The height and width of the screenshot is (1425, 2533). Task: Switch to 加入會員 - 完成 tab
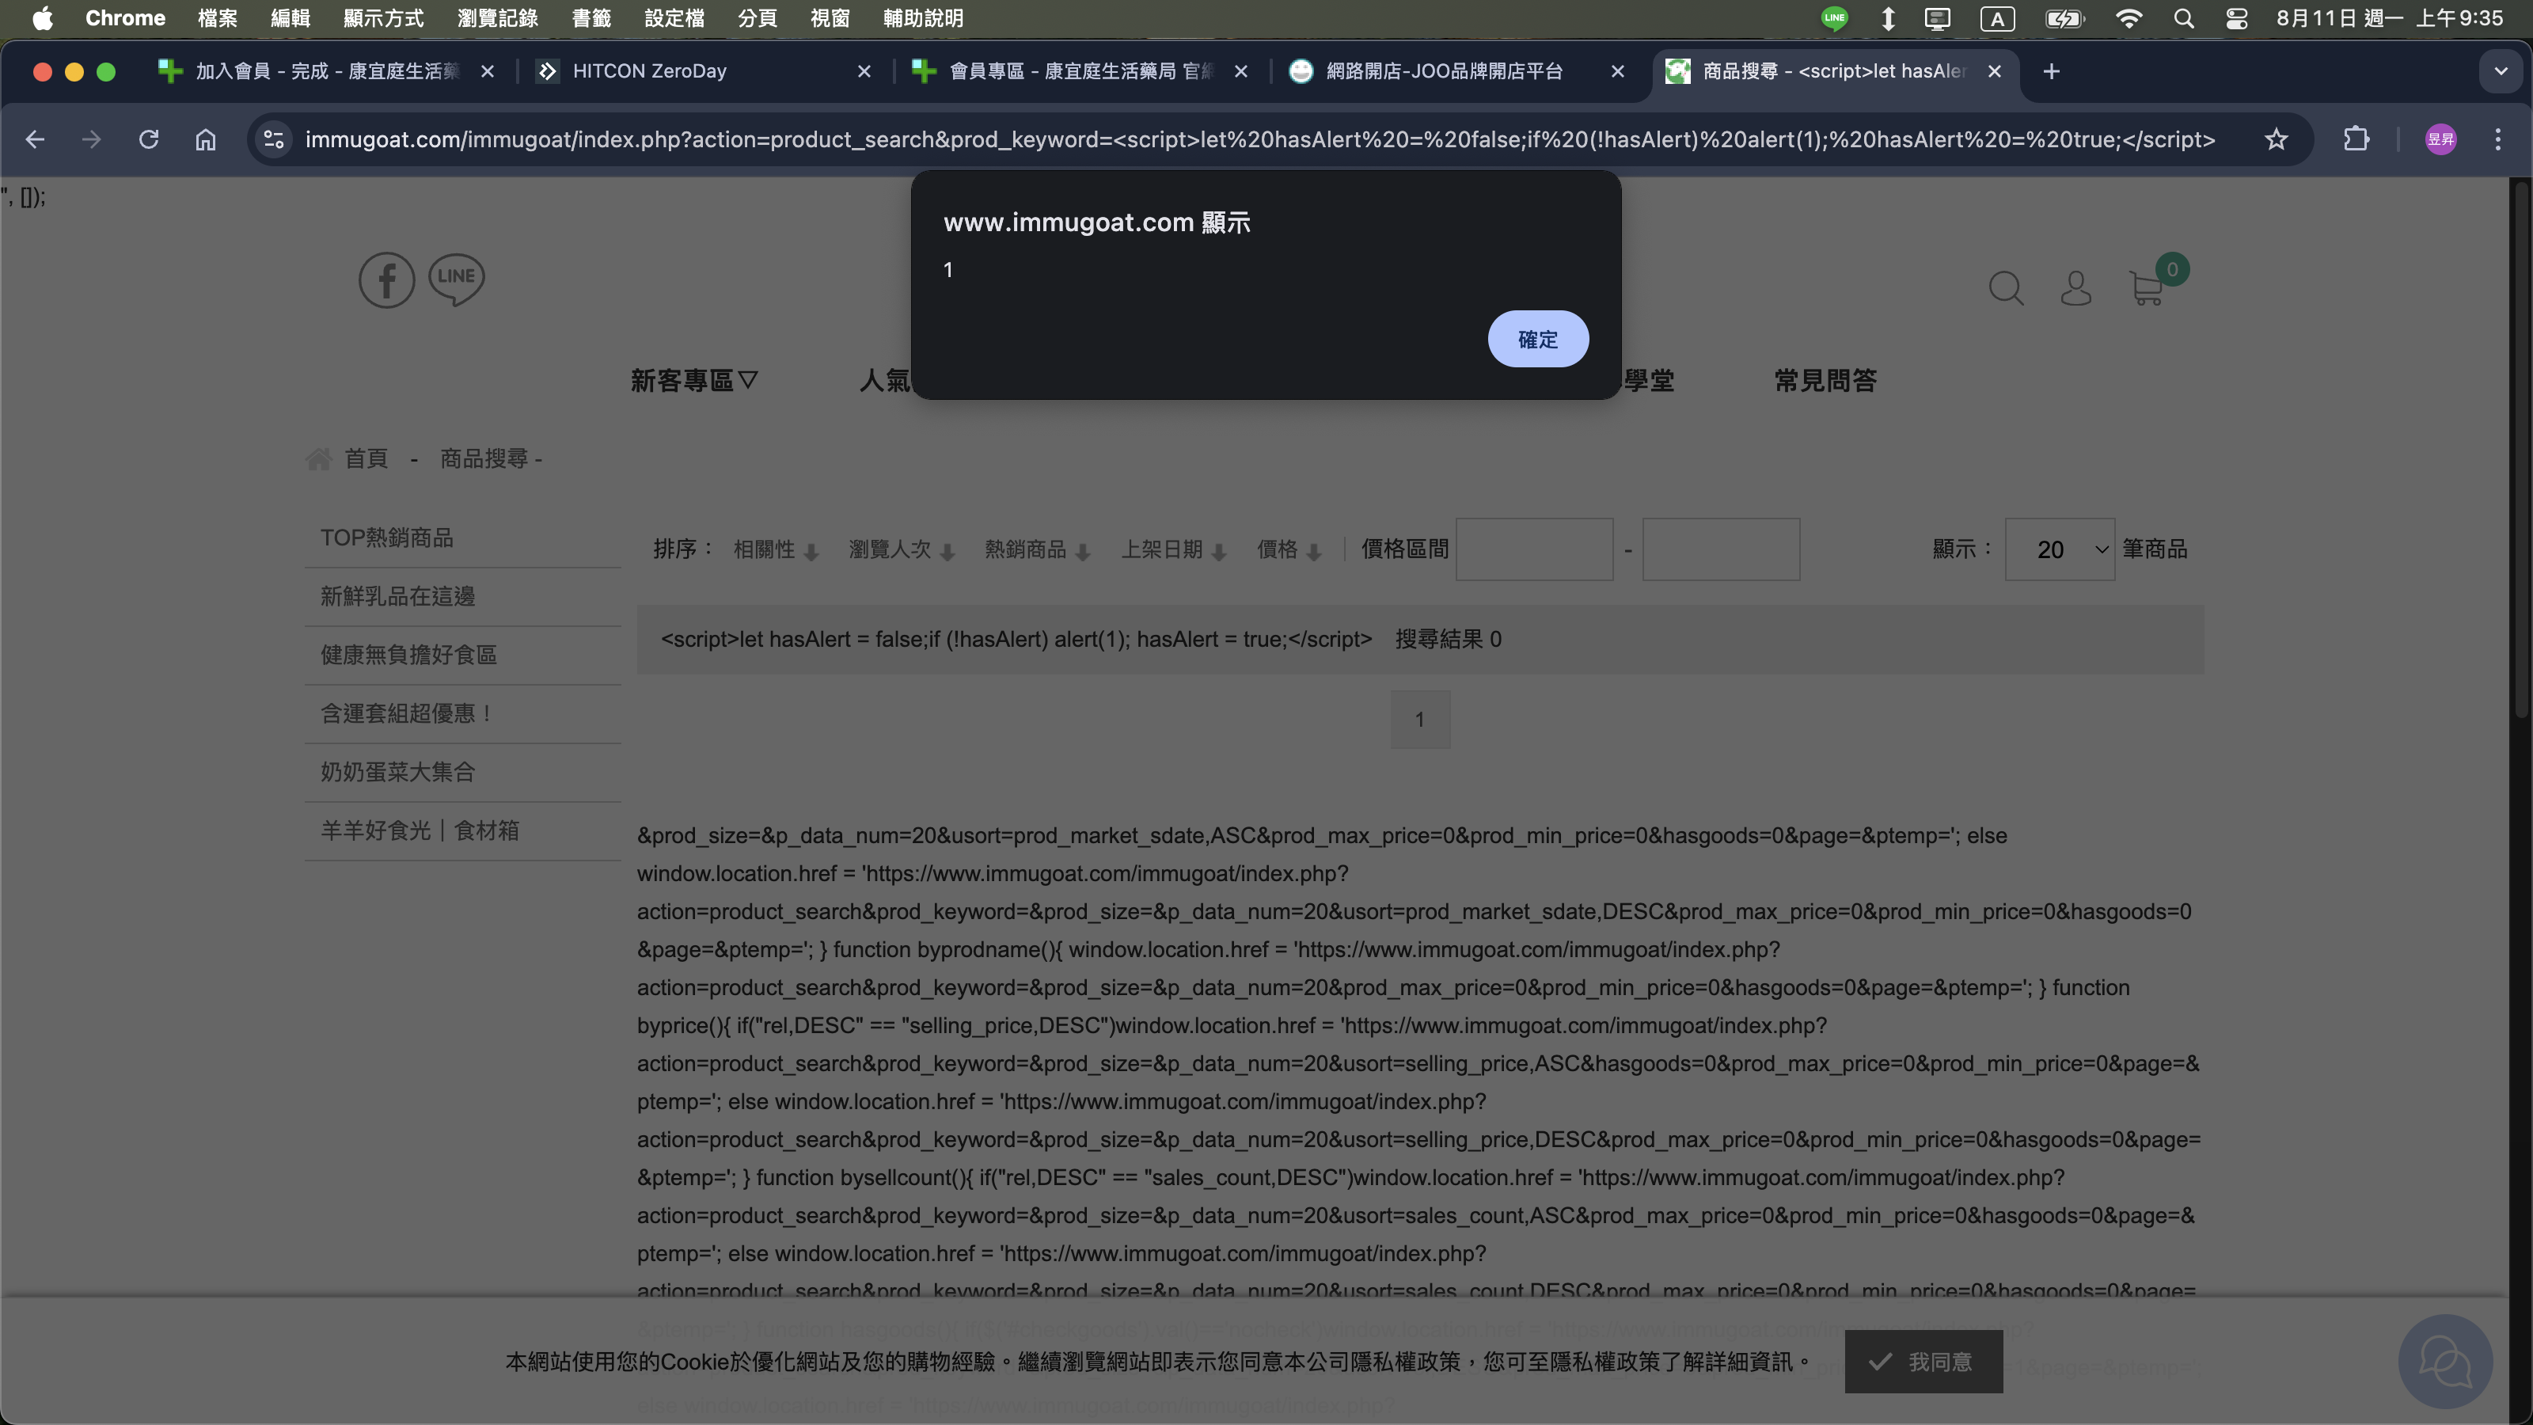point(326,70)
